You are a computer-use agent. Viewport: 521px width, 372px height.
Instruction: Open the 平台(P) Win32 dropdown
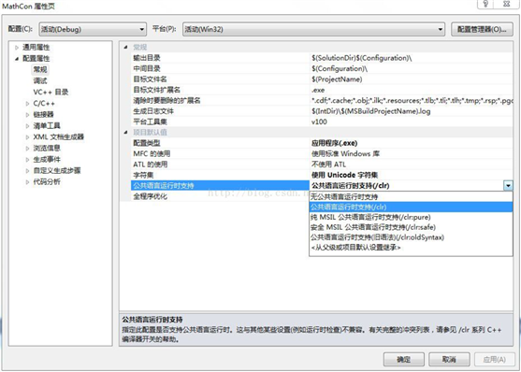pyautogui.click(x=313, y=29)
